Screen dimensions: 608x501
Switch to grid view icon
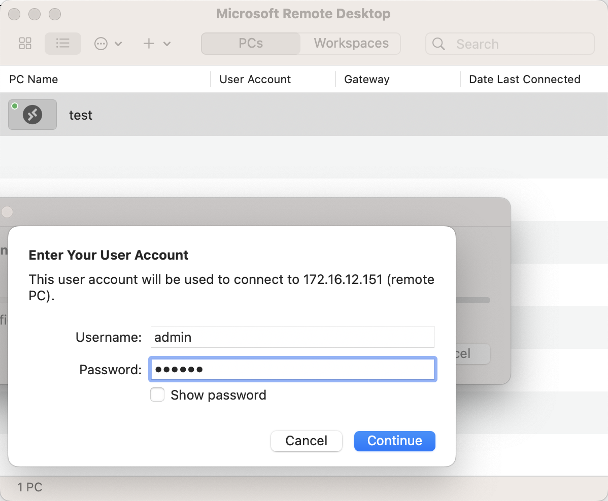pyautogui.click(x=25, y=44)
